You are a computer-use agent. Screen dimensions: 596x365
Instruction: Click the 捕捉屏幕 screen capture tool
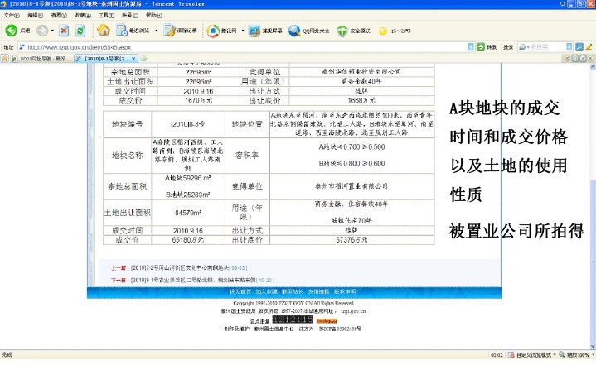click(265, 31)
